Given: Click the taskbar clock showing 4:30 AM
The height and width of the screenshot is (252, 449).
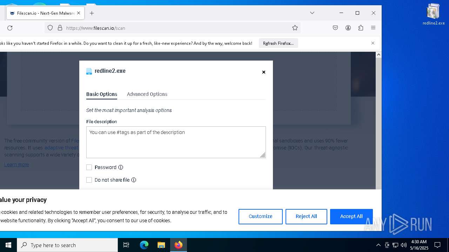Looking at the screenshot, I should (419, 245).
